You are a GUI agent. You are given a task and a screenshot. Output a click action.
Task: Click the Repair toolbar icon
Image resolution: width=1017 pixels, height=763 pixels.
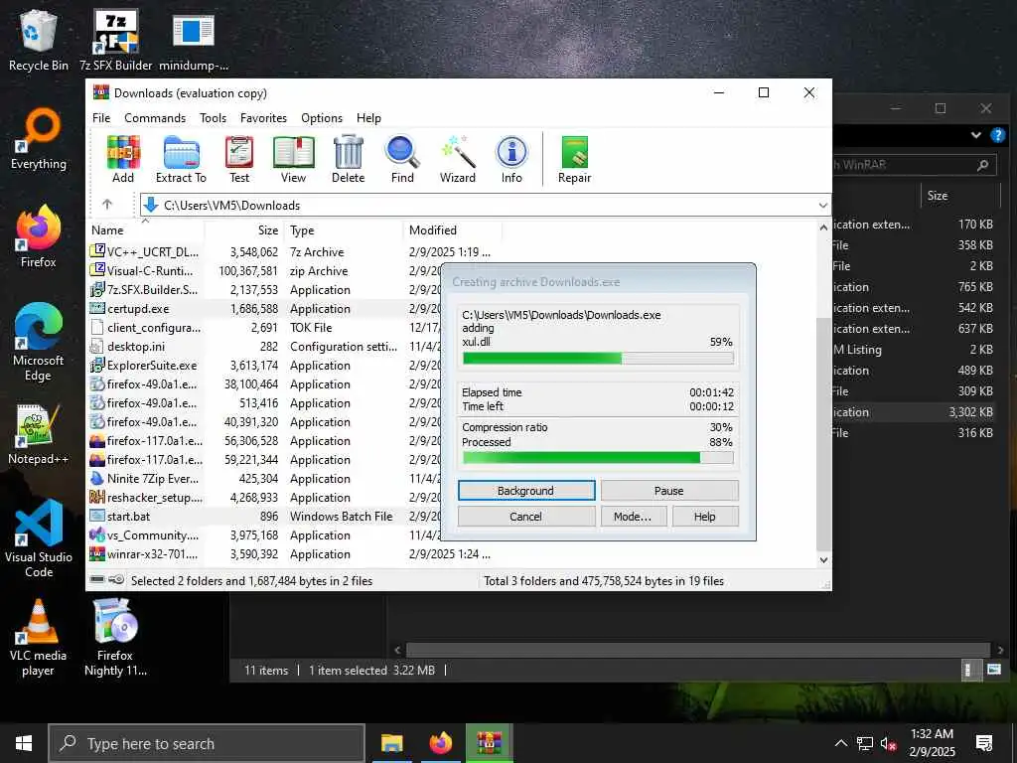coord(575,159)
